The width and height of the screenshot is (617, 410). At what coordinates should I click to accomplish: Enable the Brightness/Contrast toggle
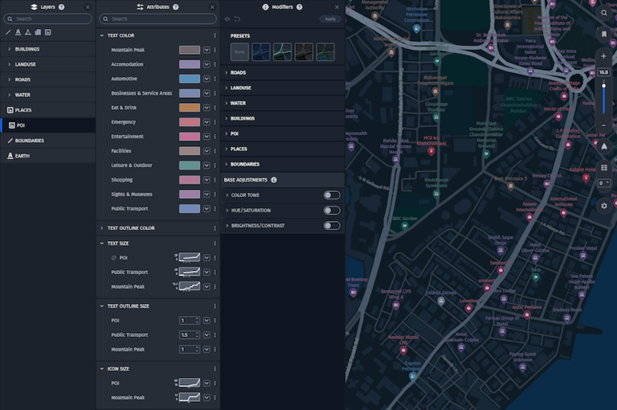pos(332,226)
